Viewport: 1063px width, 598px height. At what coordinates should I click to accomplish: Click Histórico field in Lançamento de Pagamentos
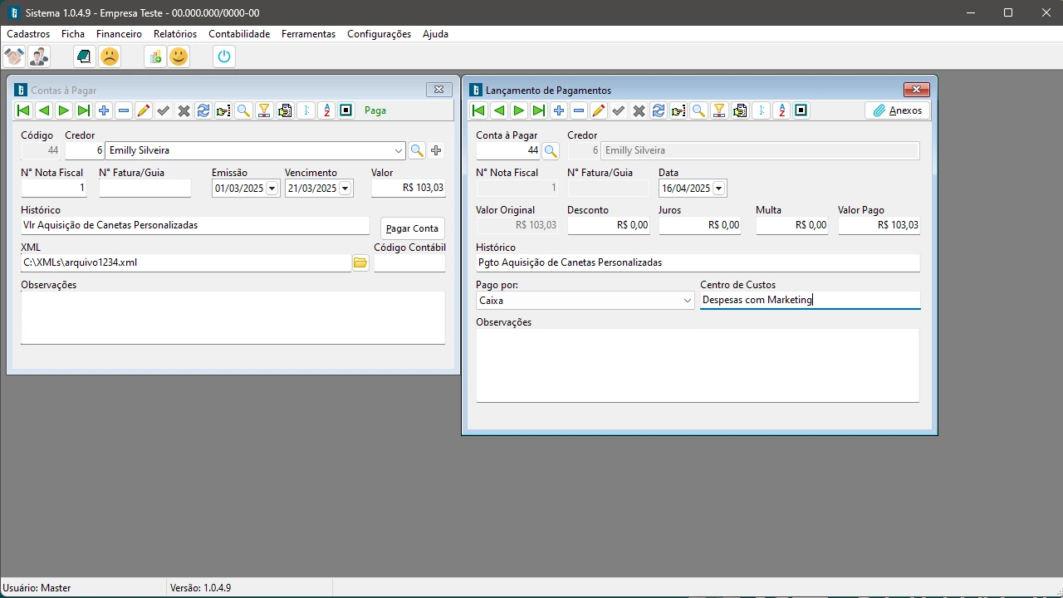(698, 262)
